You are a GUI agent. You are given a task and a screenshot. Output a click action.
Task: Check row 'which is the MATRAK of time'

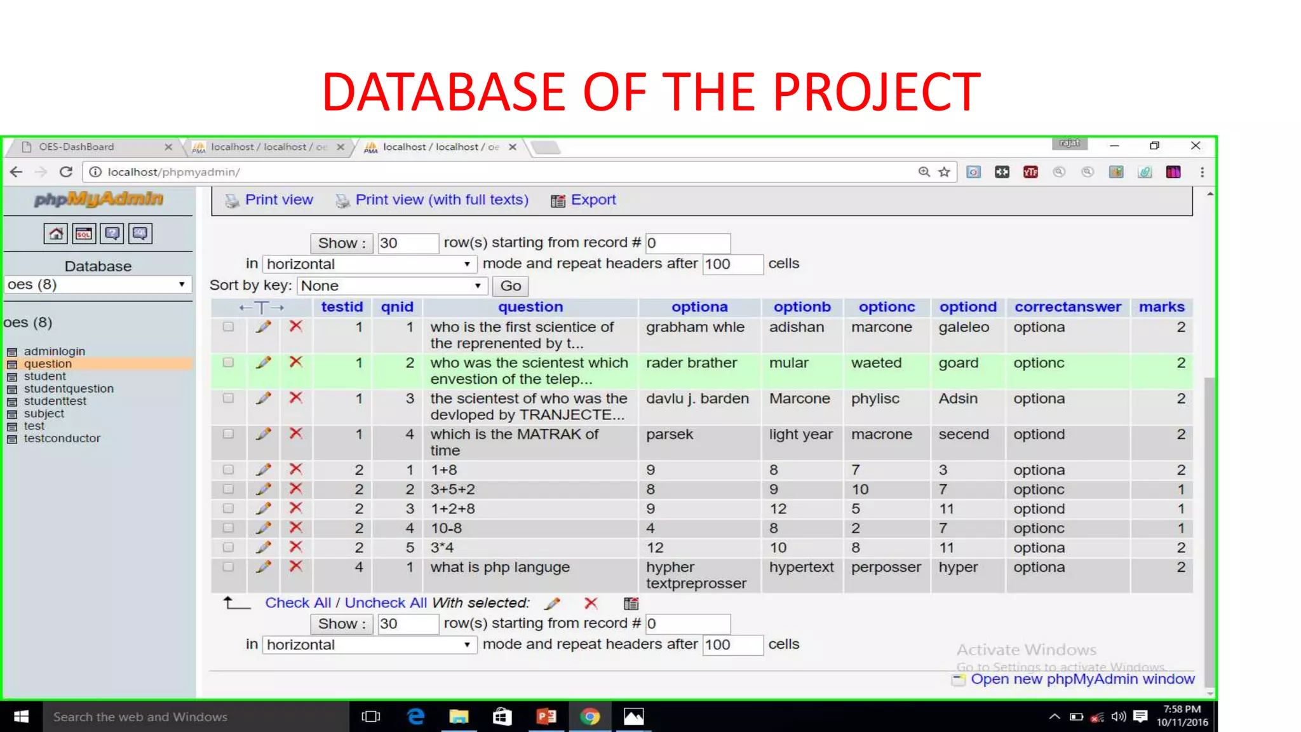(x=228, y=434)
